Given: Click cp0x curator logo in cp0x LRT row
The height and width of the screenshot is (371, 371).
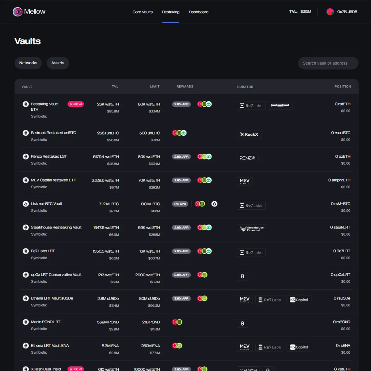Looking at the screenshot, I should [242, 276].
